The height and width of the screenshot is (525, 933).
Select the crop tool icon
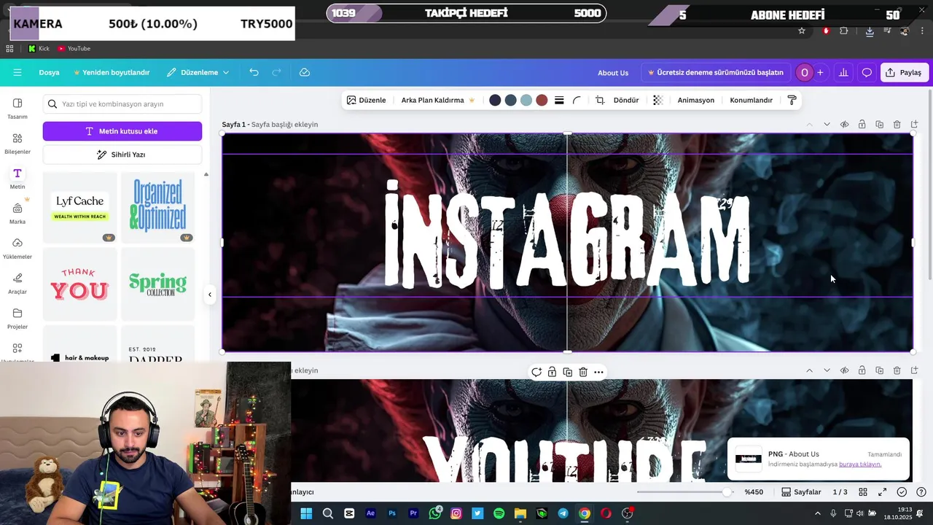pos(600,100)
